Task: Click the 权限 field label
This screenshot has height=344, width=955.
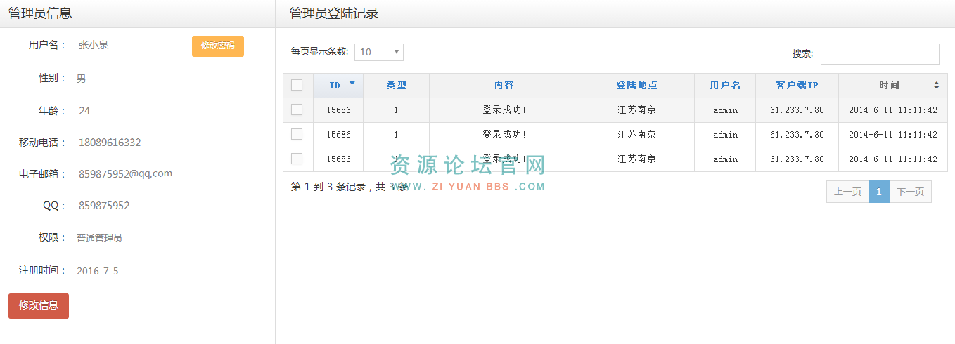Action: coord(52,237)
